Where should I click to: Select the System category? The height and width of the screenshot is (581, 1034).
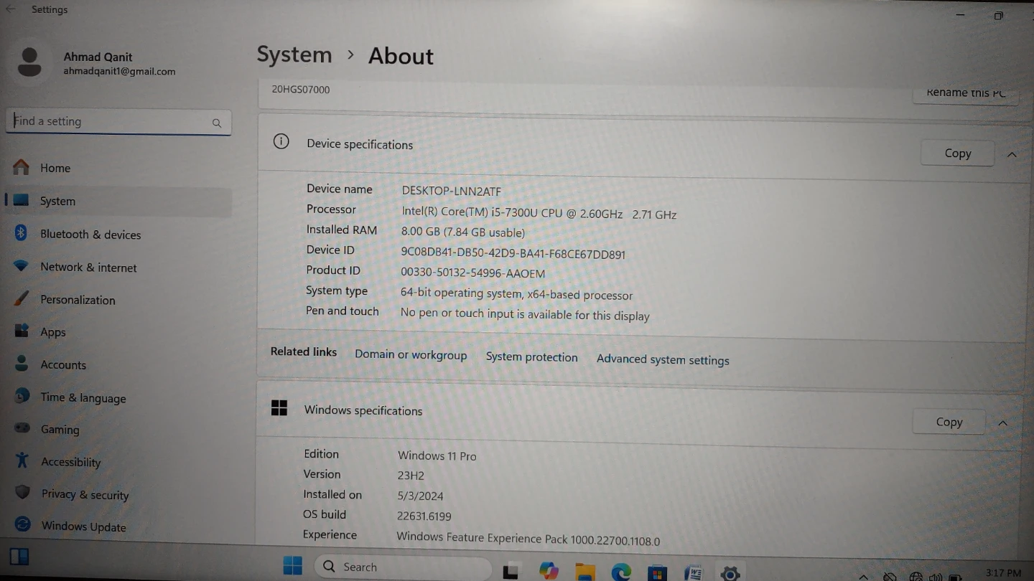pos(118,202)
